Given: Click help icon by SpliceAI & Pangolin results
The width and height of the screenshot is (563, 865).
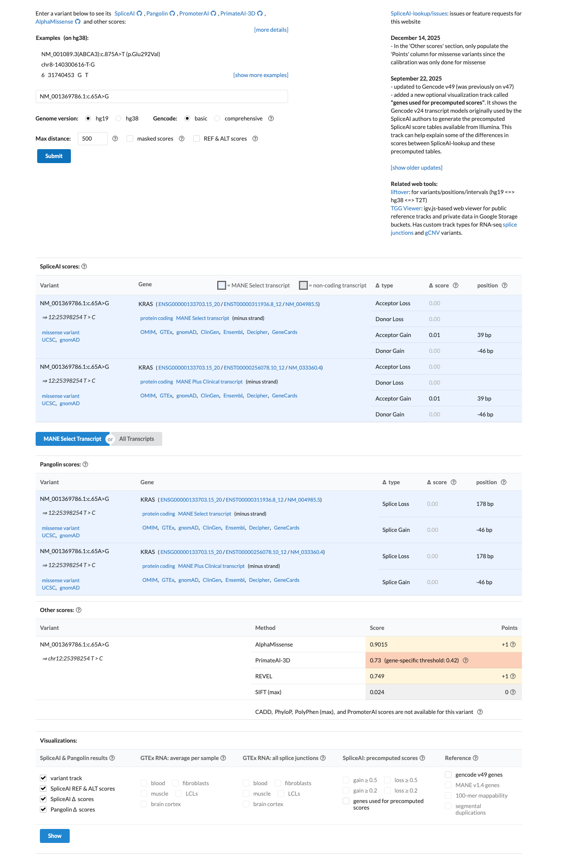Looking at the screenshot, I should click(112, 758).
